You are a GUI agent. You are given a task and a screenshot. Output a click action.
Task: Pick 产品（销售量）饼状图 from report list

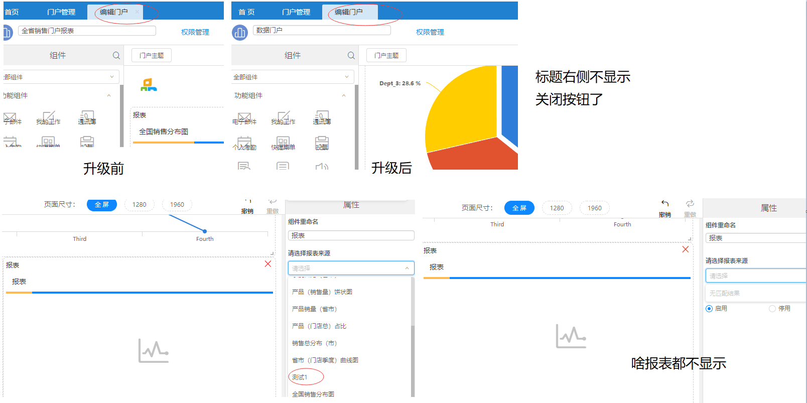322,292
